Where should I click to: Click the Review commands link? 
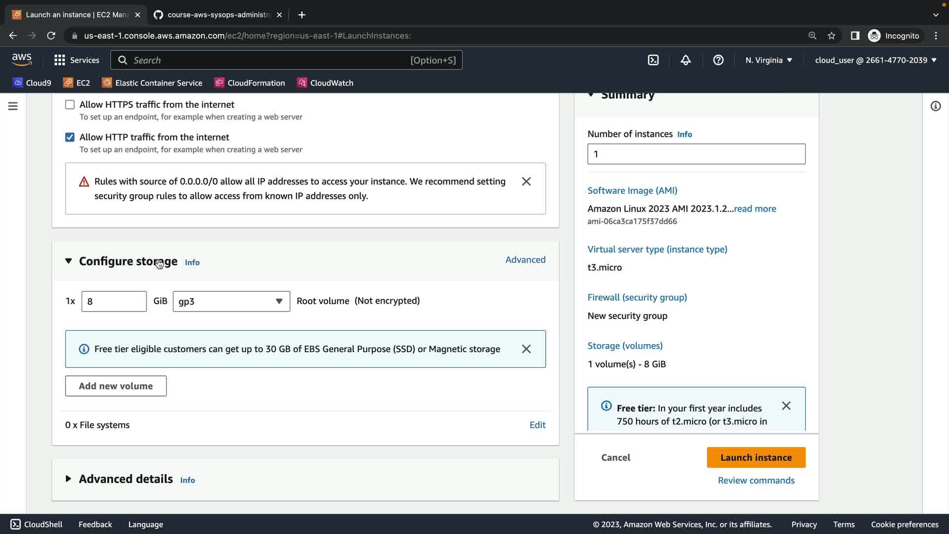pos(756,480)
